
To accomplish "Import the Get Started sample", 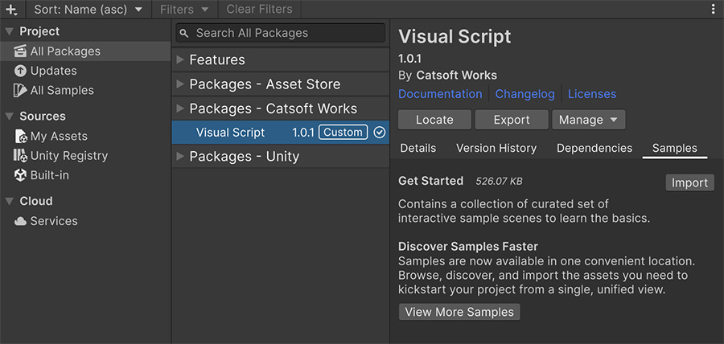I will [x=690, y=182].
